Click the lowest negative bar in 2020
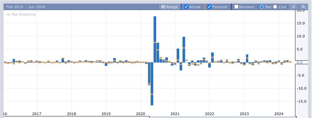The image size is (312, 118). (152, 84)
